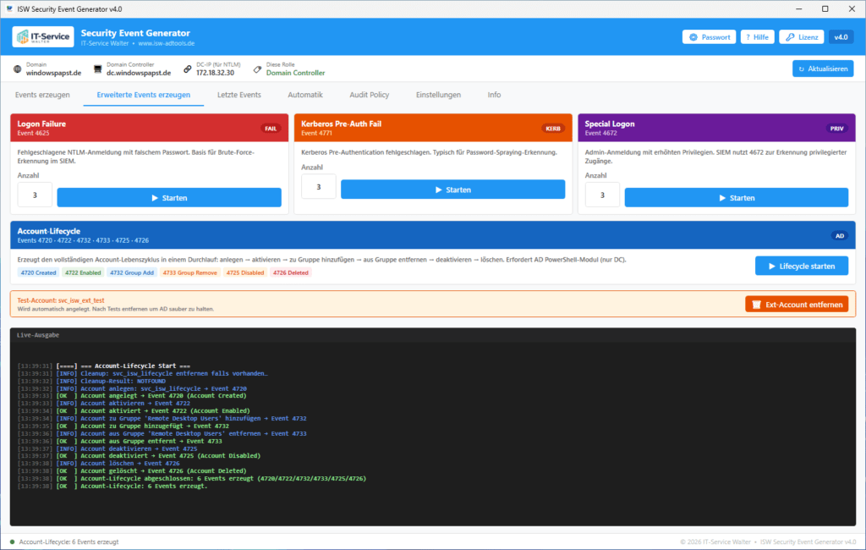
Task: Click the Lizenz button
Action: 802,37
